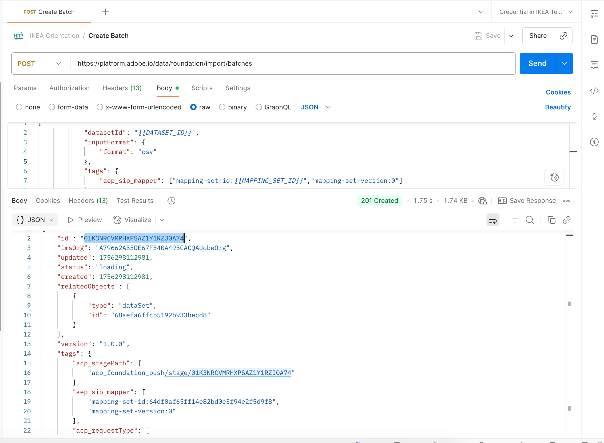The height and width of the screenshot is (443, 604).
Task: Open the response JSON format dropdown
Action: click(x=35, y=220)
